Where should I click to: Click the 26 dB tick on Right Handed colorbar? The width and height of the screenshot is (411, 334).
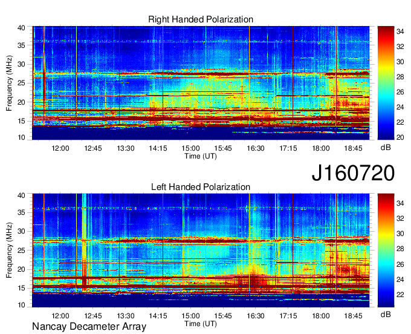(x=400, y=92)
